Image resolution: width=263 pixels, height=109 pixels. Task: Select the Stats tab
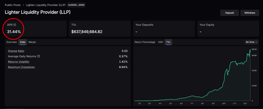(x=23, y=42)
